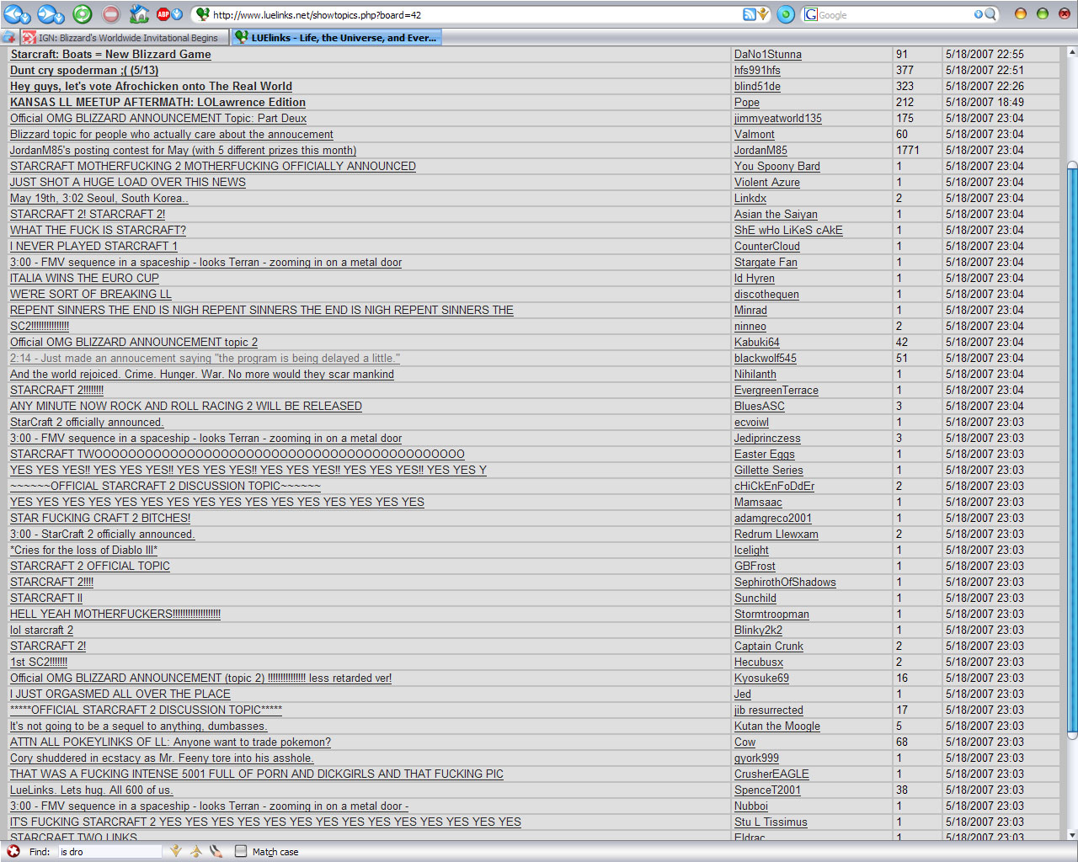The height and width of the screenshot is (862, 1078).
Task: Open 'STARCRAFT 2 OFFICIAL TOPIC' link
Action: [90, 566]
